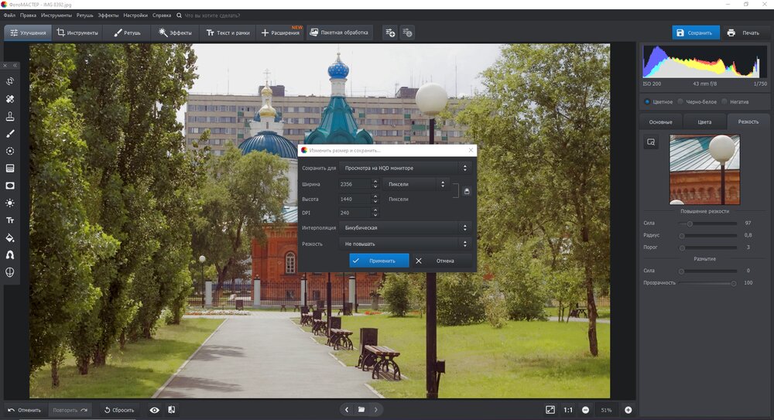Viewport: 774px width, 420px height.
Task: Open the Эффекты menu in menu bar
Action: point(108,15)
